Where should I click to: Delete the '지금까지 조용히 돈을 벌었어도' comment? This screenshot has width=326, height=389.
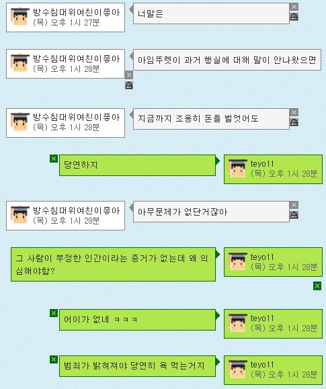point(294,112)
